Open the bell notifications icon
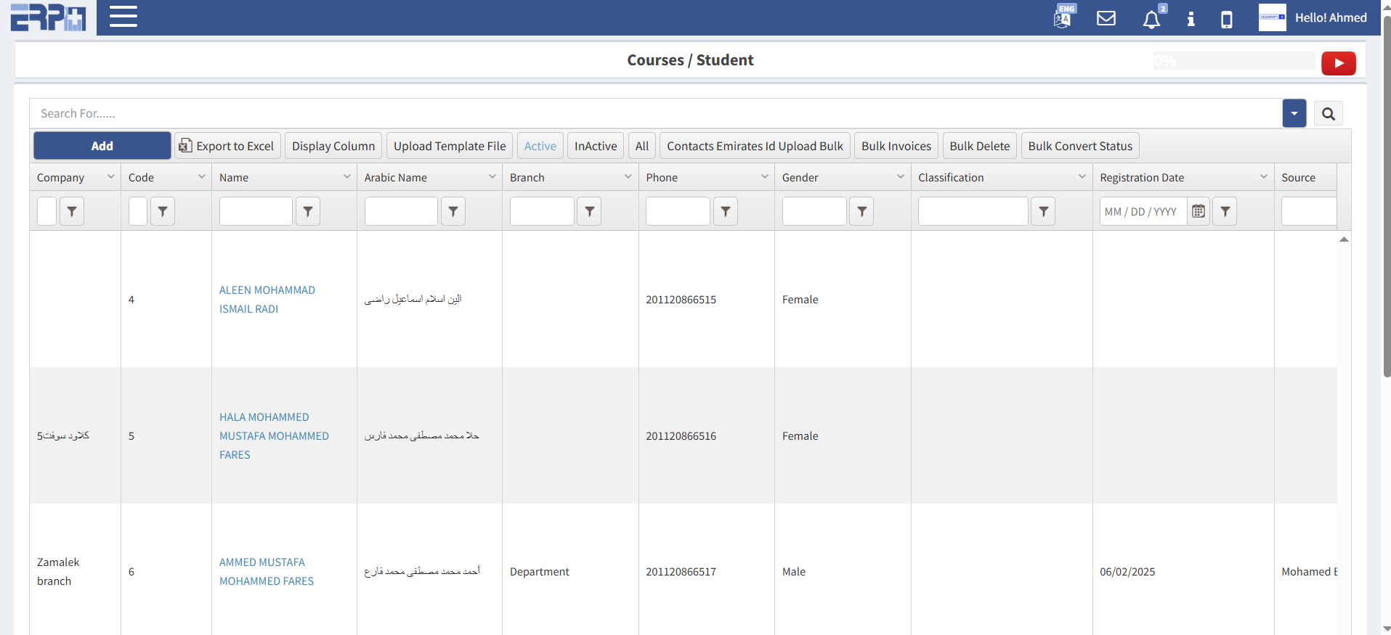 click(x=1151, y=19)
